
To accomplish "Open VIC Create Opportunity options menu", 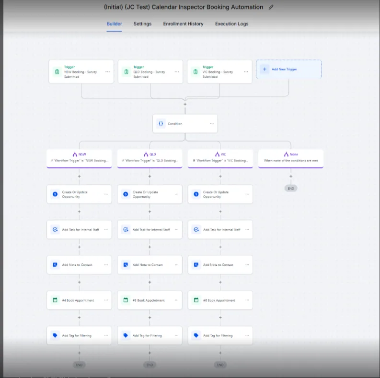I will point(247,194).
